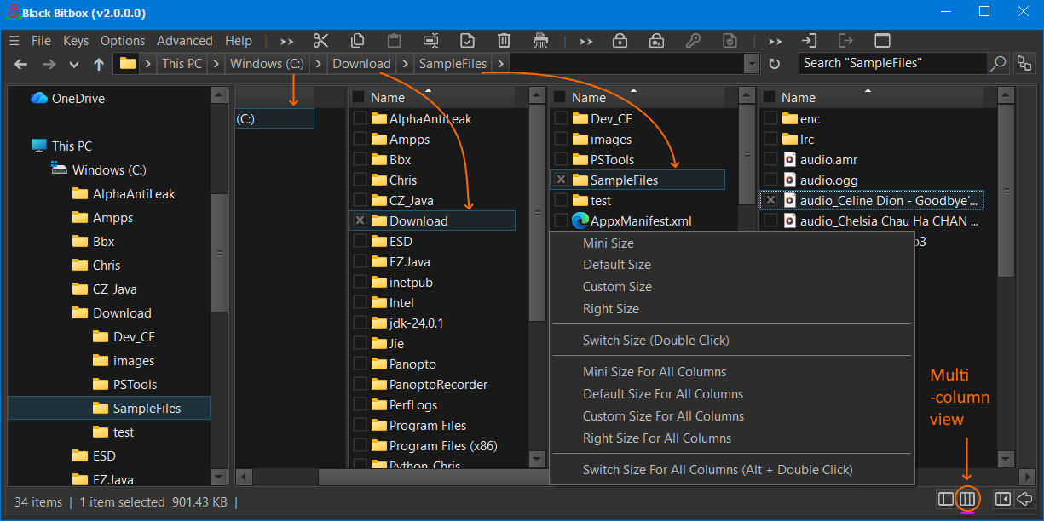
Task: Click the magnifier search icon
Action: 998,63
